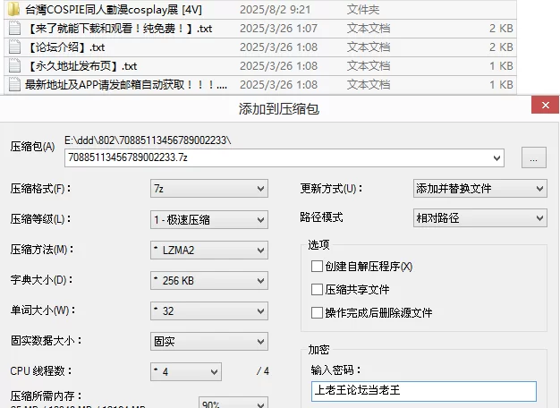The image size is (560, 408).
Task: Open the 压缩格式 7z dropdown
Action: click(x=209, y=189)
